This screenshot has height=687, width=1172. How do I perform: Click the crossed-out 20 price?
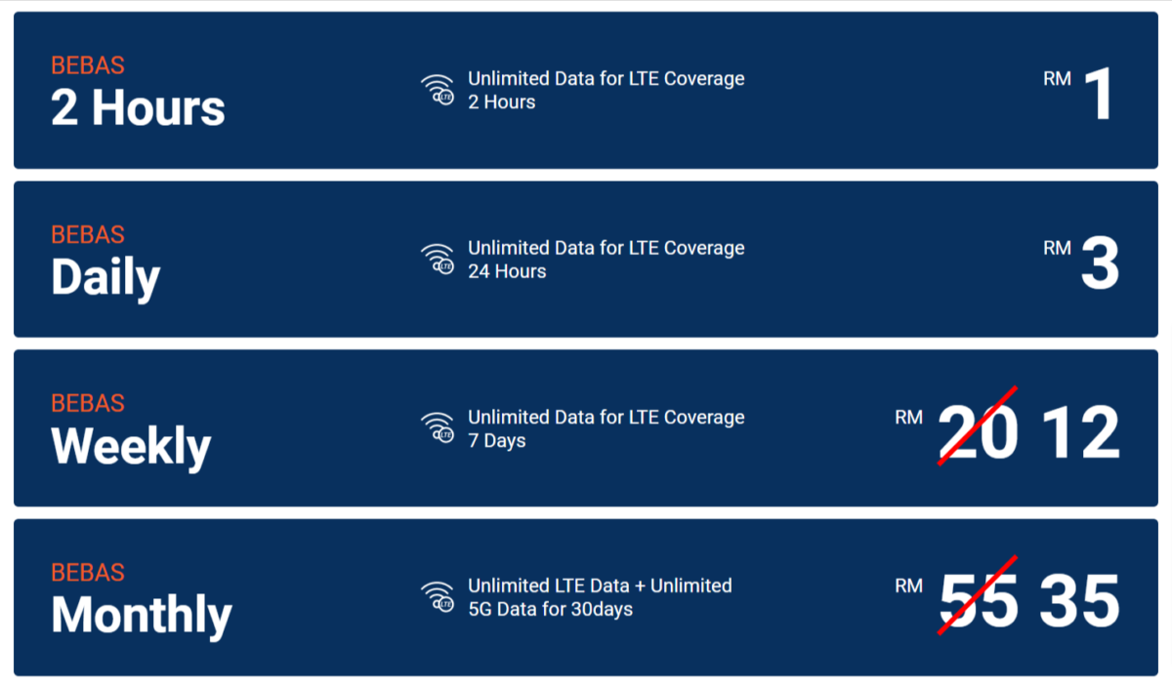pos(979,433)
